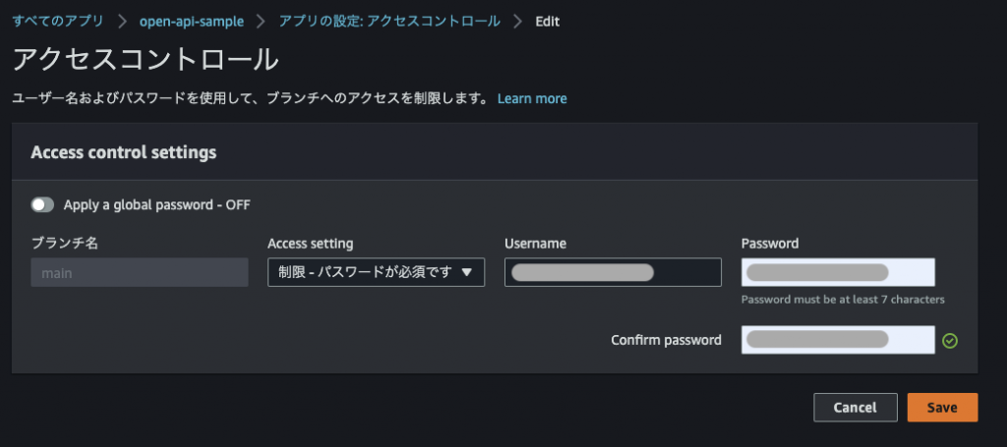The width and height of the screenshot is (1007, 447).
Task: Click the chevron after open-api-sample breadcrumb
Action: tap(261, 22)
